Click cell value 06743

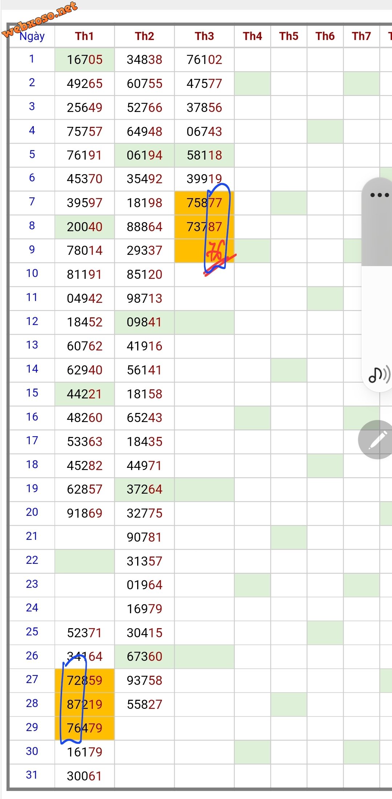click(204, 132)
